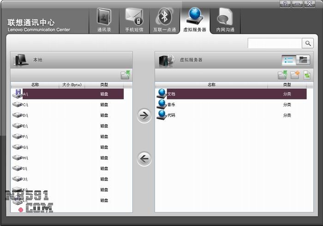The image size is (323, 226).
Task: Switch virtual server to list view
Action: (289, 60)
